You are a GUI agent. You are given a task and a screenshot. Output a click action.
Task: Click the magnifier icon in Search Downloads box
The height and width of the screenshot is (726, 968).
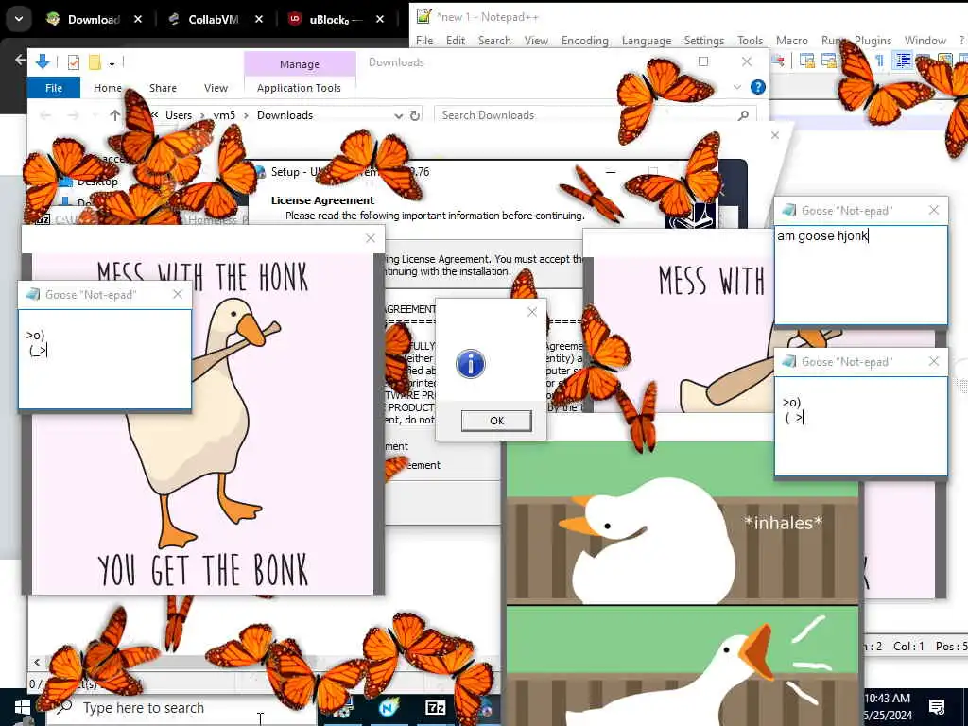tap(743, 114)
